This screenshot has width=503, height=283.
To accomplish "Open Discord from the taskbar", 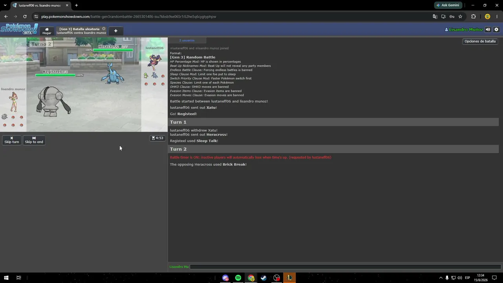I will coord(225,278).
